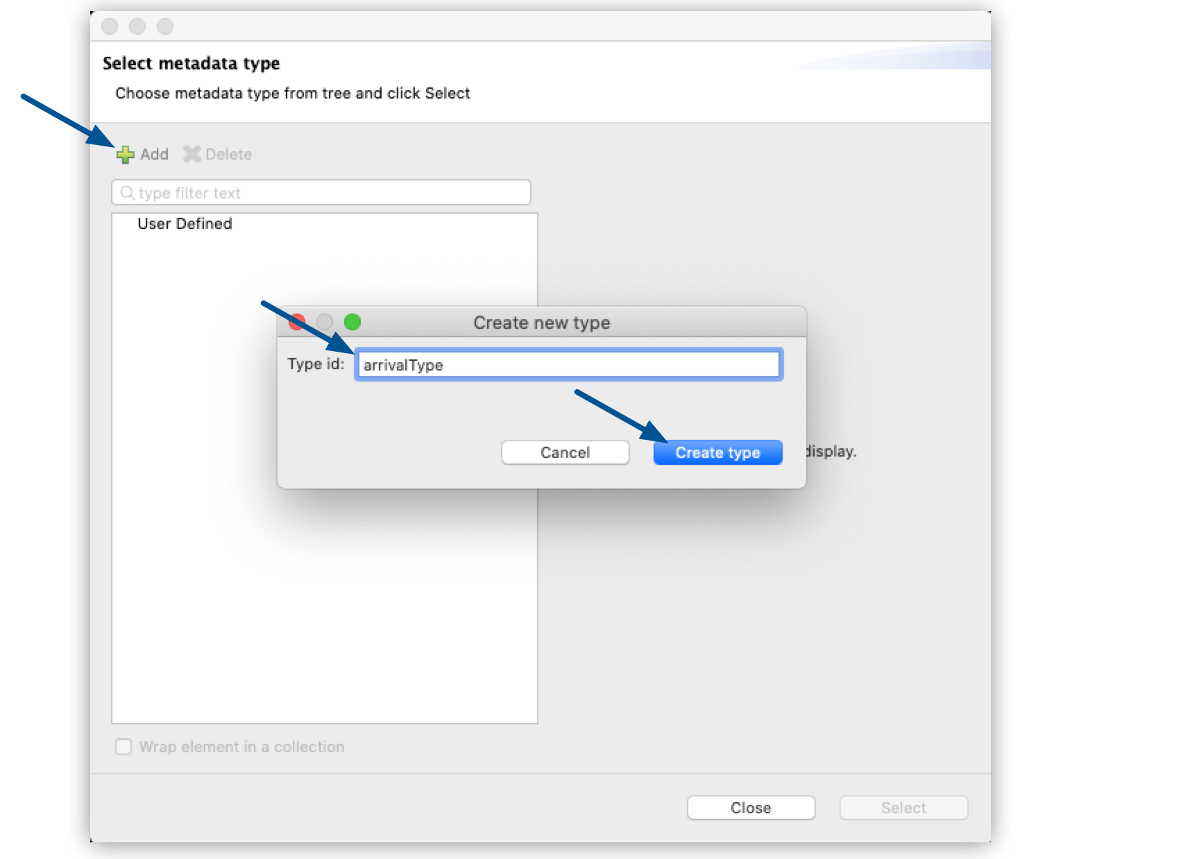Click the grayed-out Select button
Image resolution: width=1199 pixels, height=859 pixels.
pos(903,808)
